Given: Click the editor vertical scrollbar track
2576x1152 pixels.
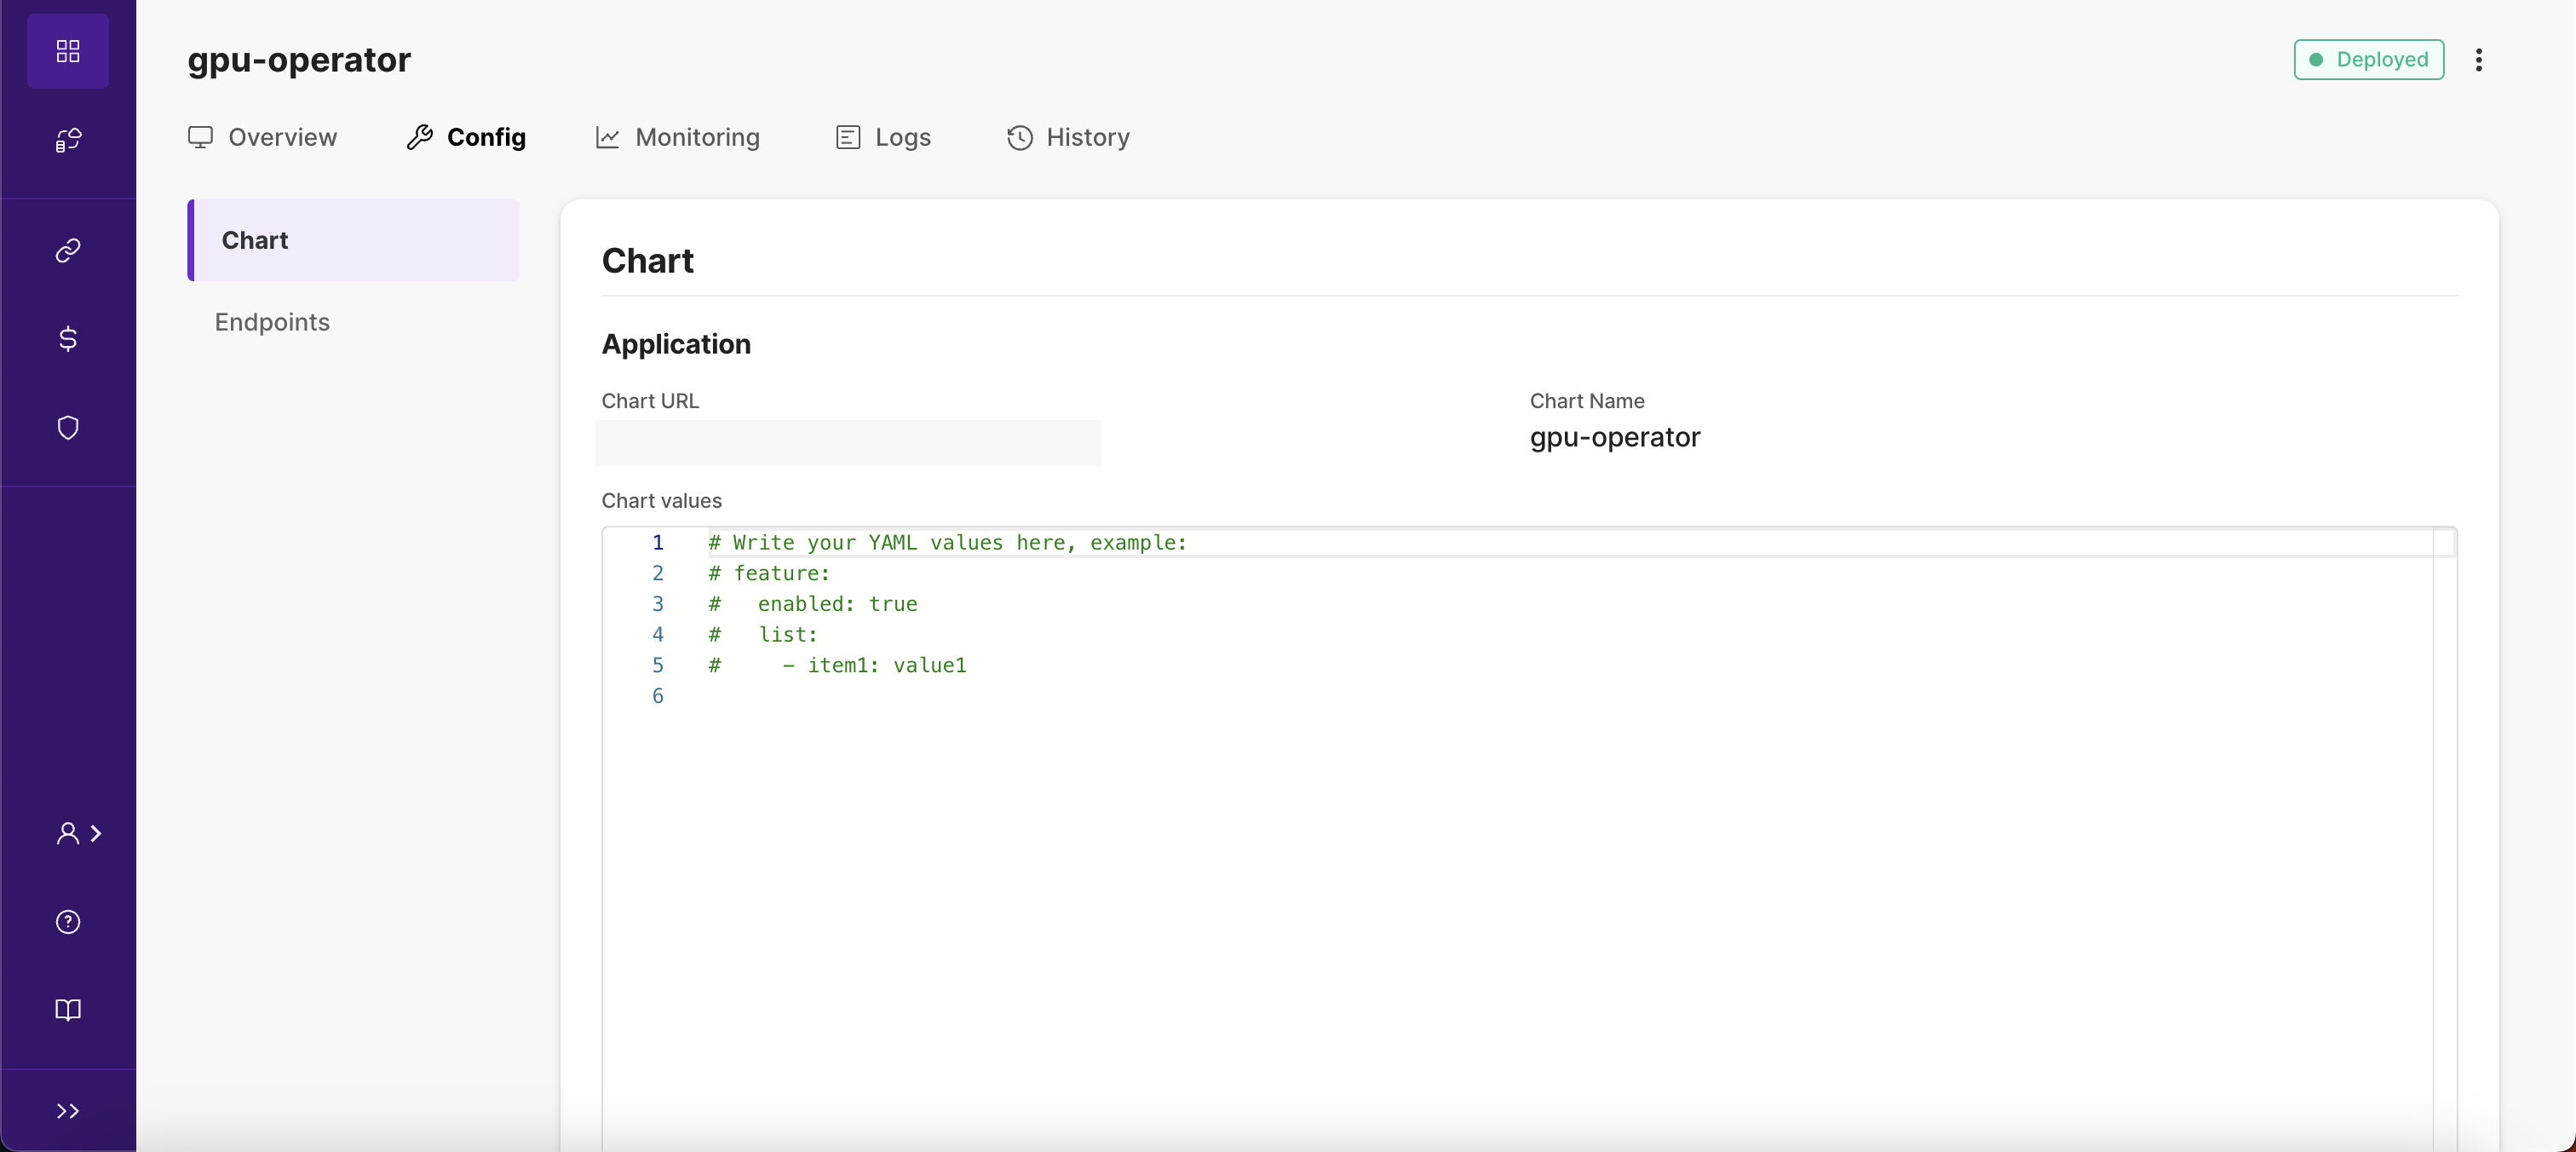Looking at the screenshot, I should [2445, 840].
